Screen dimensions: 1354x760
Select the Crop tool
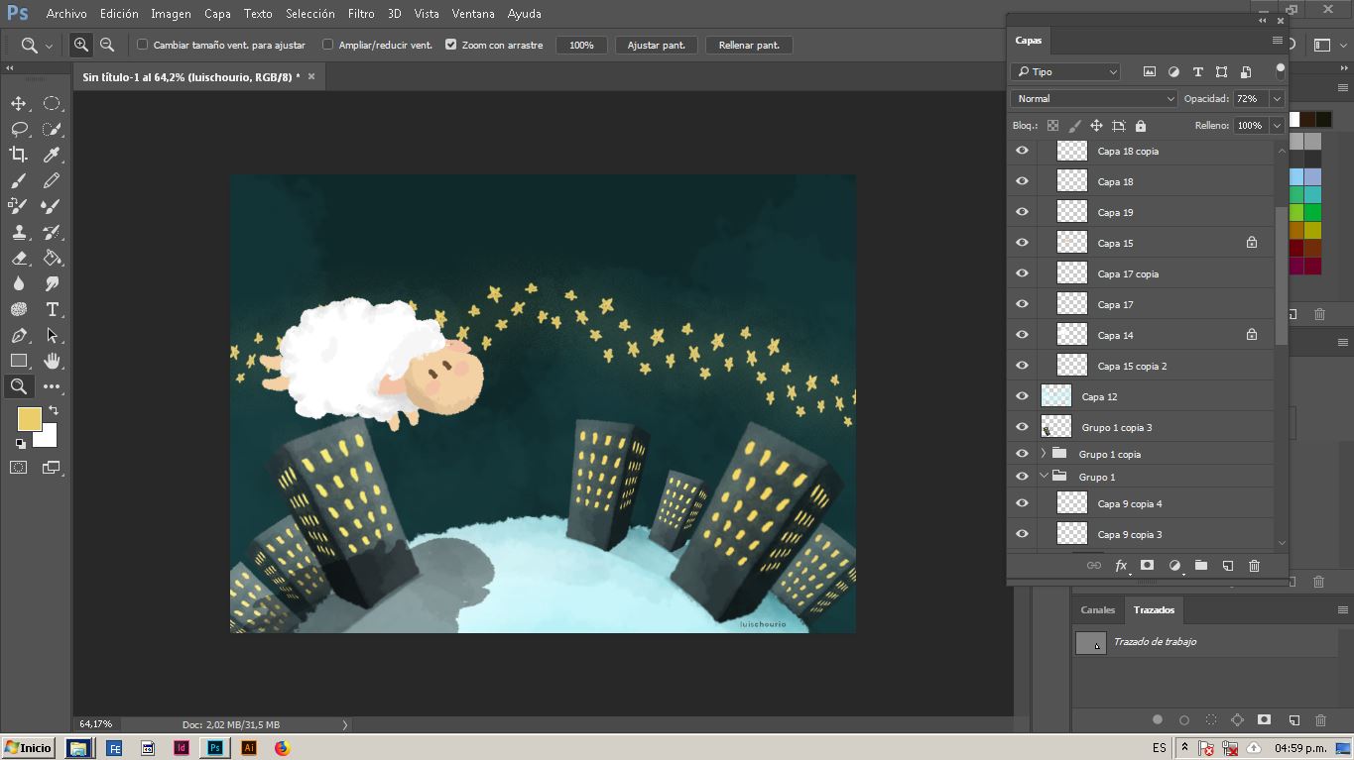point(18,155)
